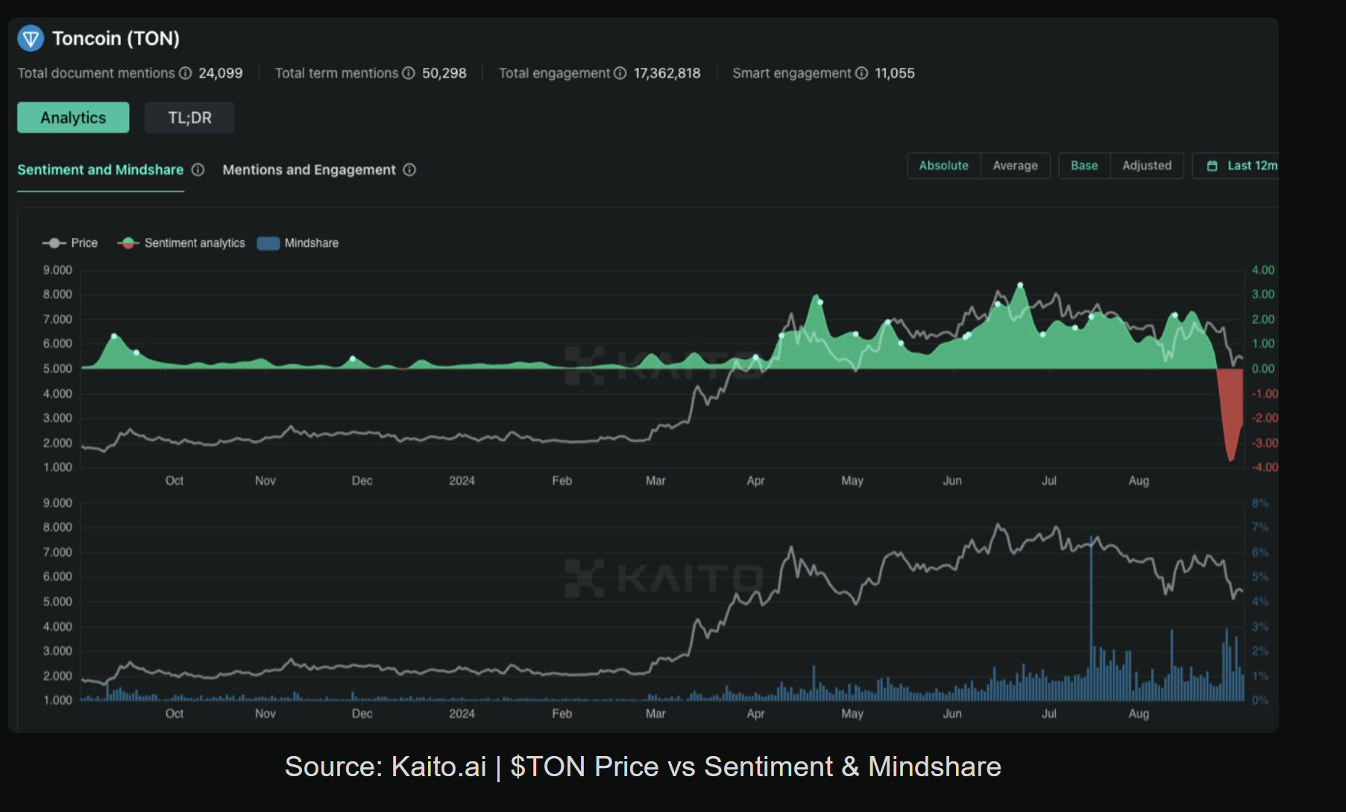This screenshot has height=812, width=1346.
Task: Switch to Mentions and Engagement tab
Action: tap(309, 170)
